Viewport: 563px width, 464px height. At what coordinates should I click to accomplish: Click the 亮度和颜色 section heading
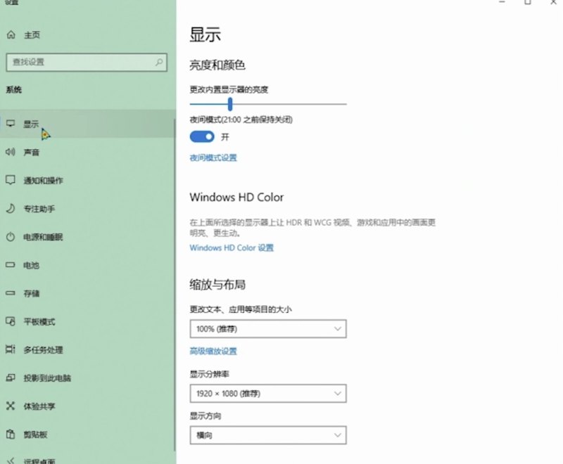click(217, 65)
